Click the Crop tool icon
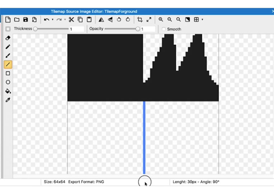 [x=140, y=19]
